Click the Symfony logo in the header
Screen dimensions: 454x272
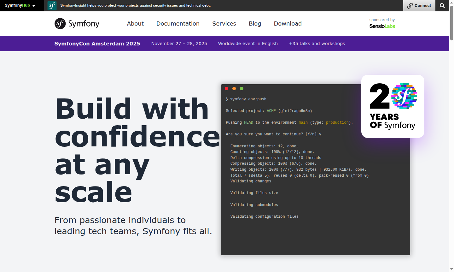(x=77, y=23)
